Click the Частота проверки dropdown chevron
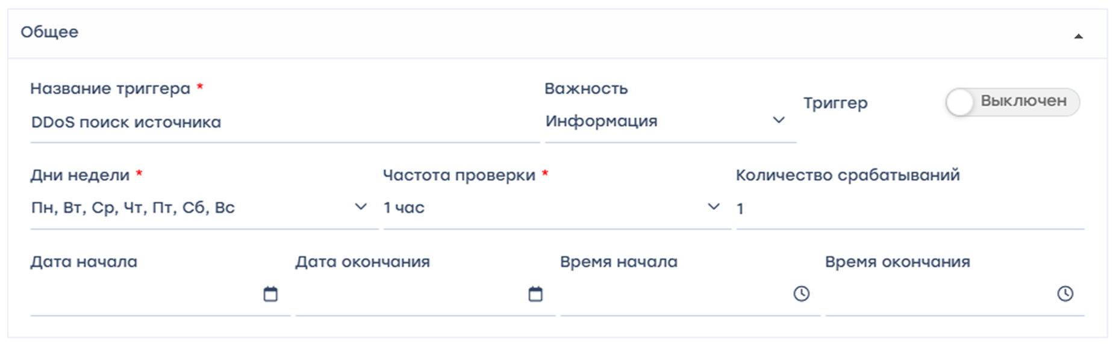This screenshot has height=344, width=1113. (713, 207)
